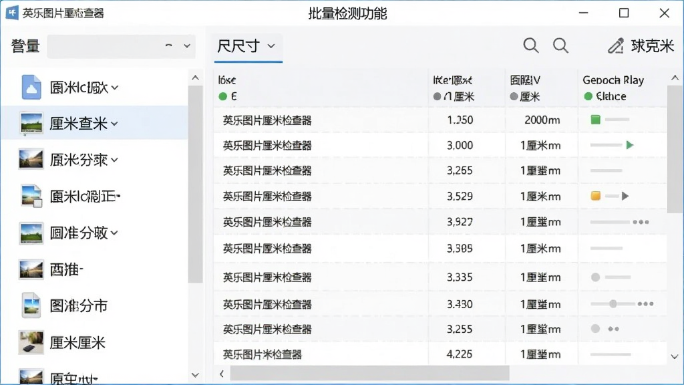Click the three dots in the 3,927 row

[x=641, y=222]
